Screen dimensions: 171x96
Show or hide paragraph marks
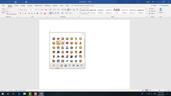coord(77,10)
